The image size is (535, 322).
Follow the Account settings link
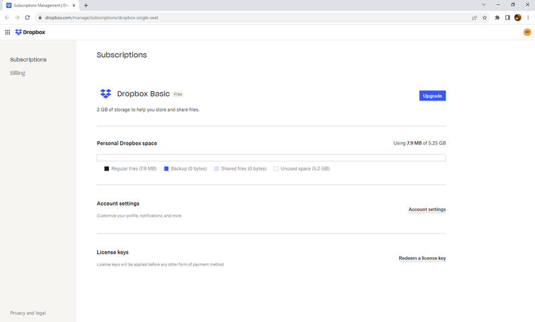[427, 210]
